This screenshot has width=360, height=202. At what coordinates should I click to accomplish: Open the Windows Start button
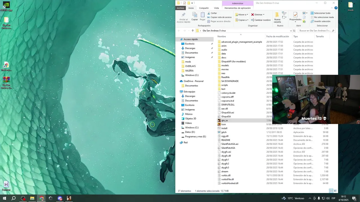click(4, 198)
